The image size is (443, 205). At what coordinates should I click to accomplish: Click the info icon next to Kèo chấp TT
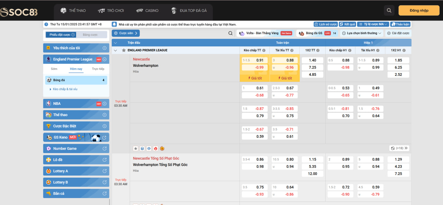click(x=264, y=50)
